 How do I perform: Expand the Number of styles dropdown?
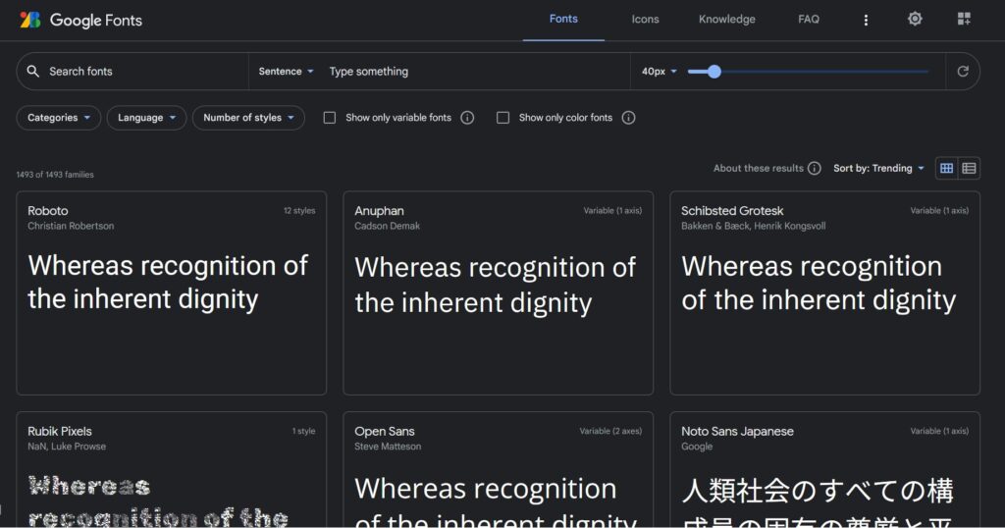click(x=248, y=118)
